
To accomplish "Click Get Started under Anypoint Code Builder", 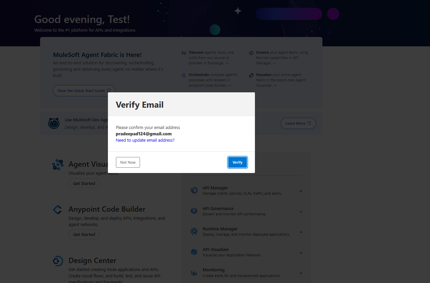I will coord(84,234).
